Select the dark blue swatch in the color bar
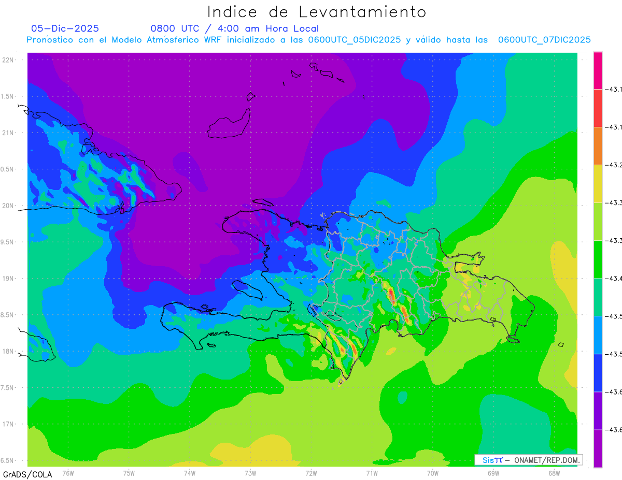622x480 pixels. pos(598,373)
